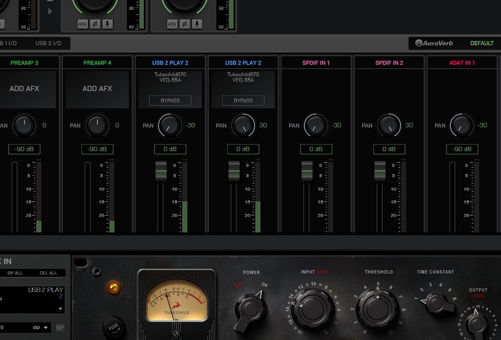
Task: Click the SPDIF IN 2 pan knob
Action: pos(389,126)
